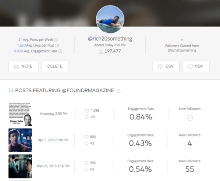Viewport: 220px width, 181px height.
Task: Click the @rich20something username heading
Action: (110, 39)
